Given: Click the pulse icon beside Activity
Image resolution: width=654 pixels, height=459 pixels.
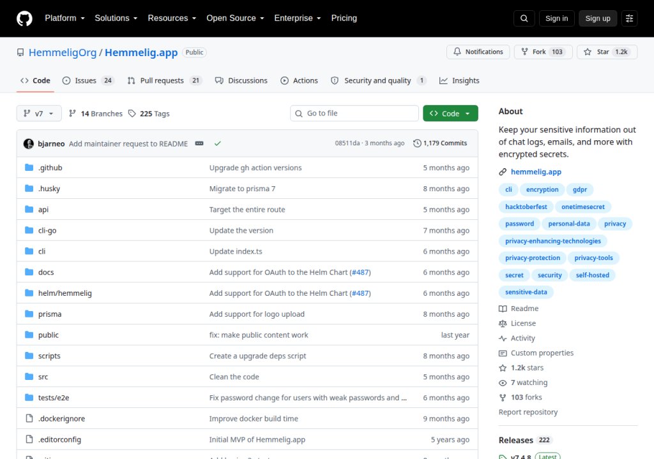Looking at the screenshot, I should pos(503,339).
